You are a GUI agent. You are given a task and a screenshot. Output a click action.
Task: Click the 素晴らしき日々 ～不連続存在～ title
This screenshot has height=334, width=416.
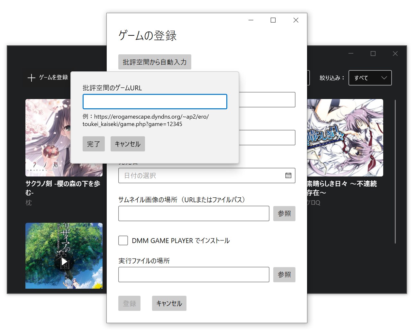(342, 188)
